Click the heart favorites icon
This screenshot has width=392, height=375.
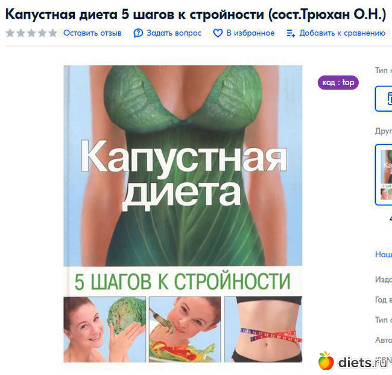[x=218, y=33]
